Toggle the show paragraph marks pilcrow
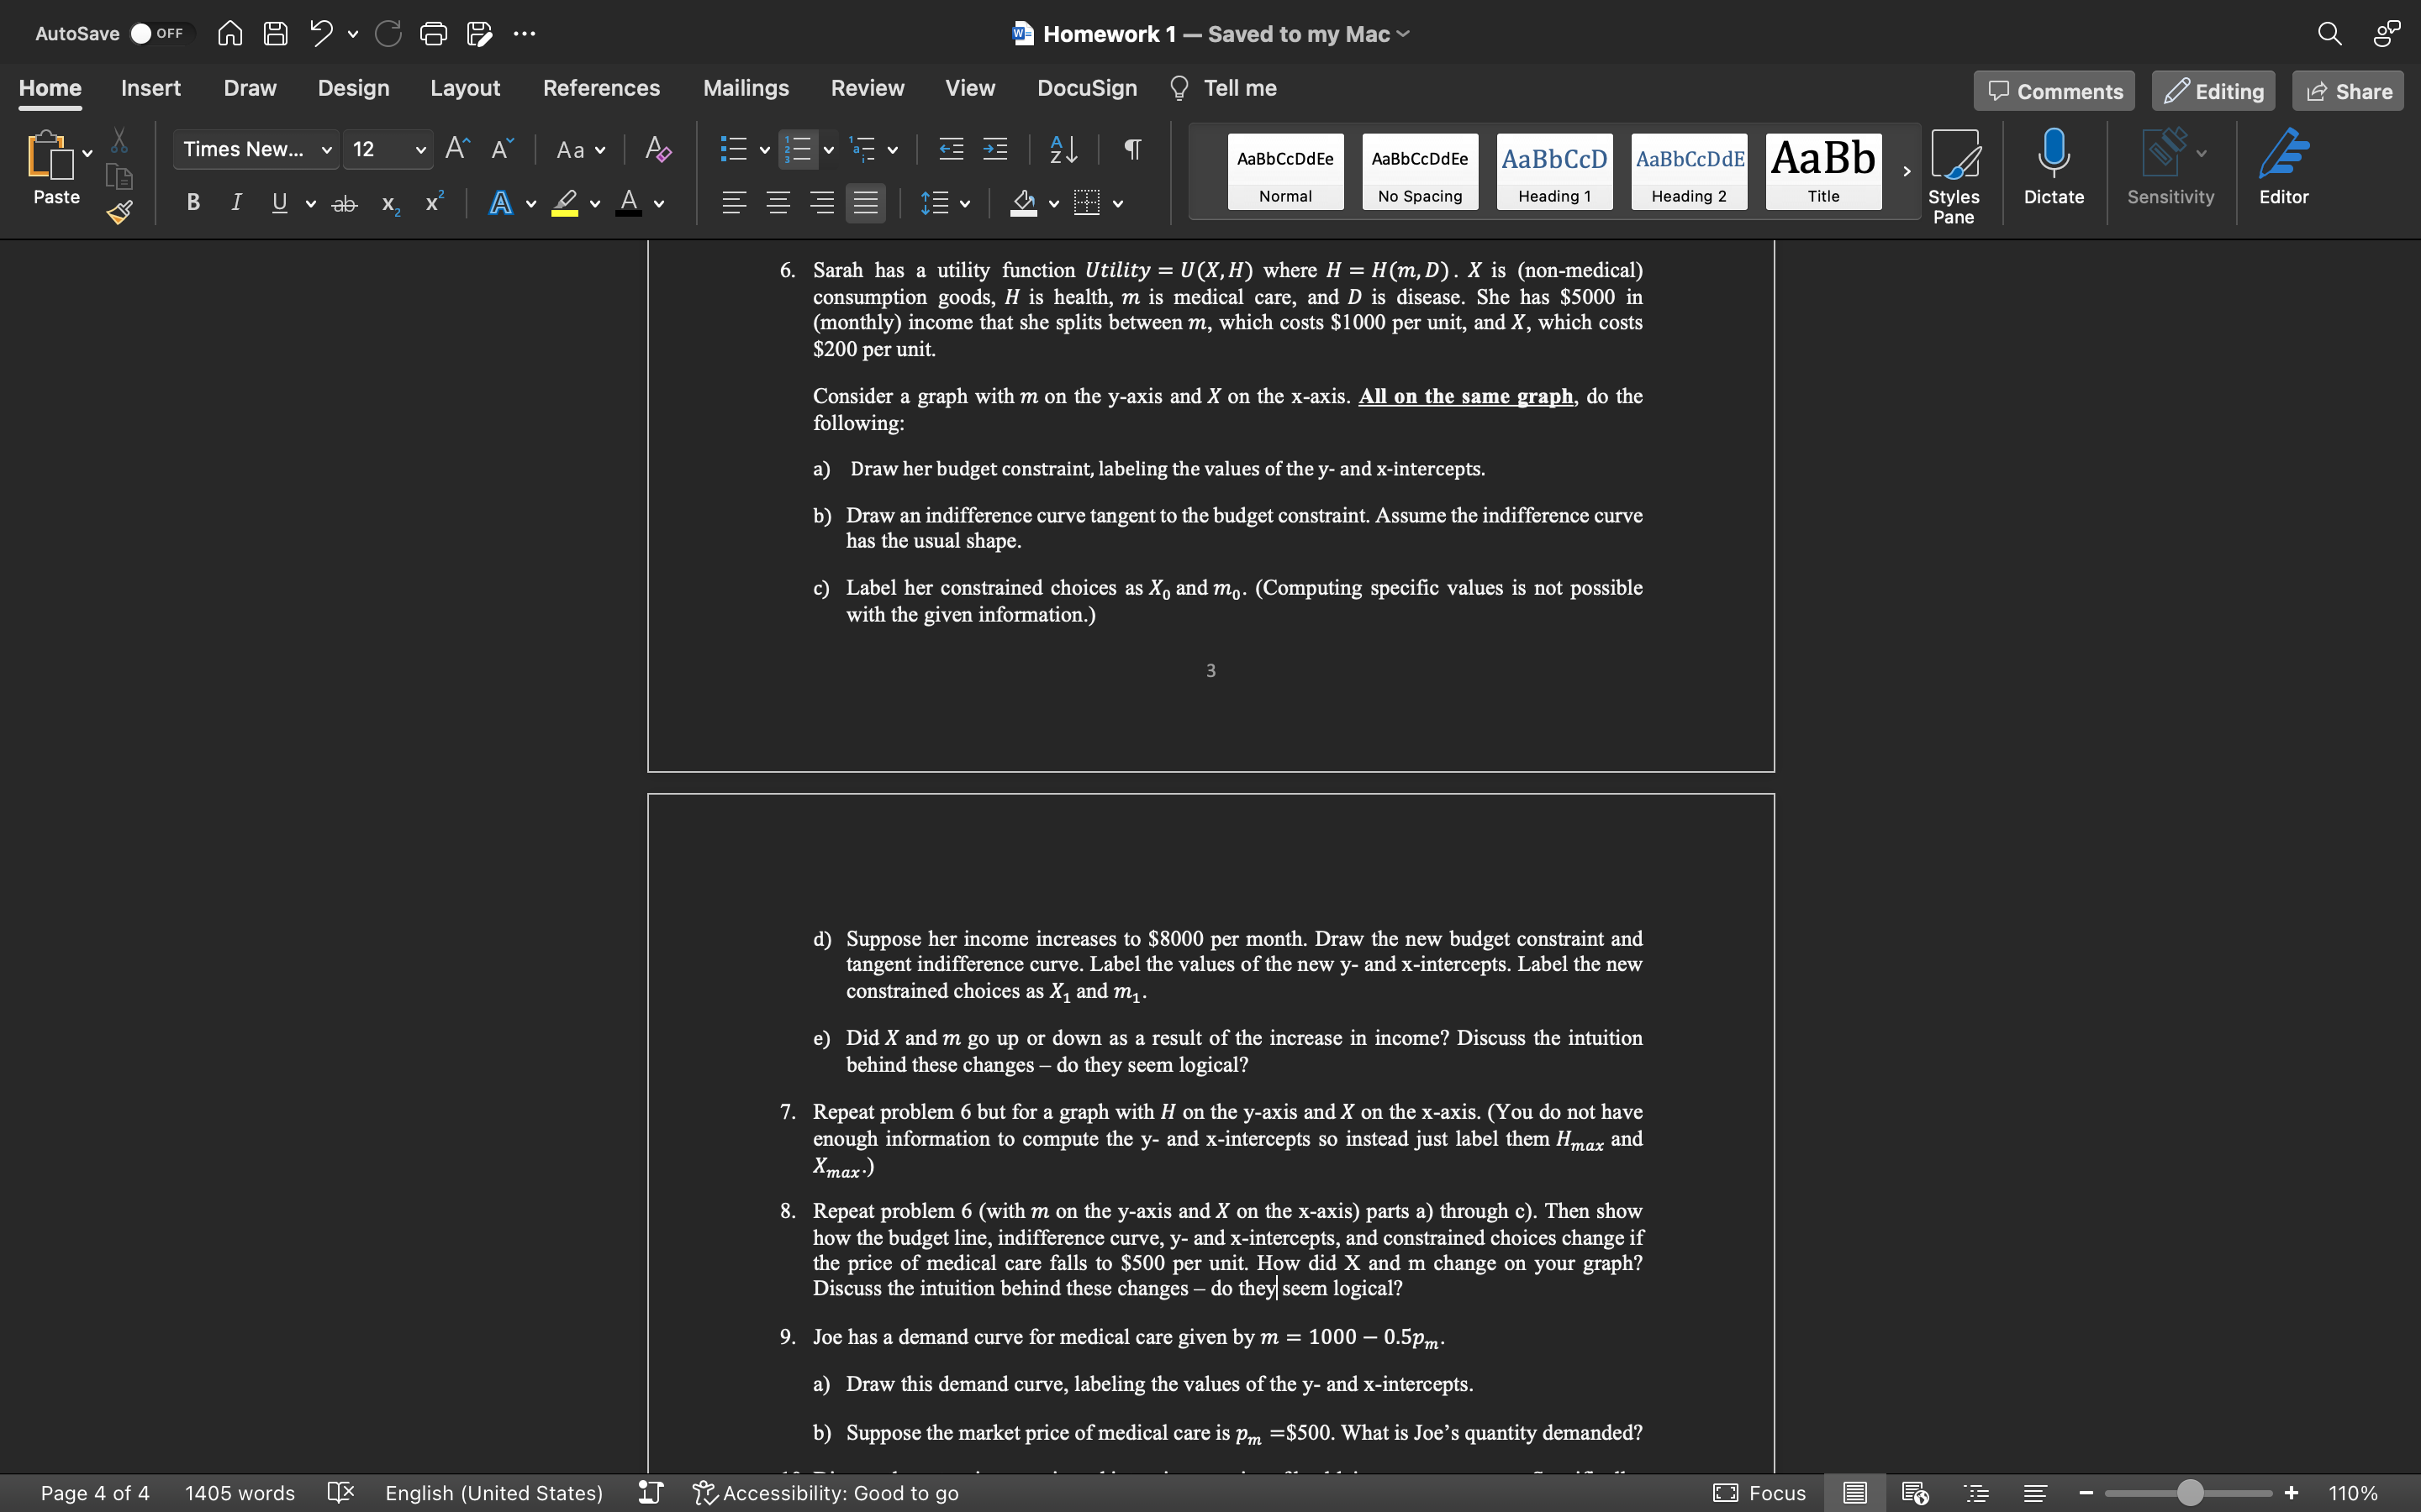 pyautogui.click(x=1131, y=150)
